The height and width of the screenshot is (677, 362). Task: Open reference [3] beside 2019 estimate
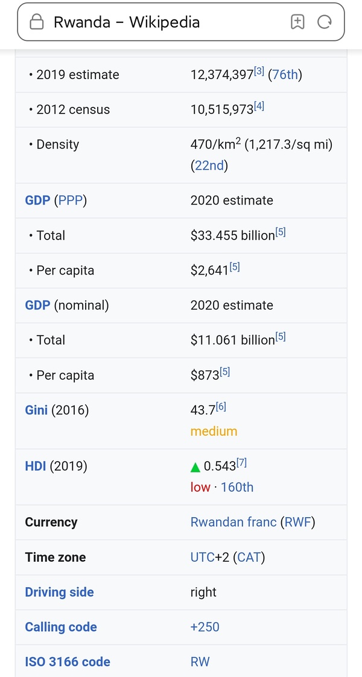(x=259, y=72)
